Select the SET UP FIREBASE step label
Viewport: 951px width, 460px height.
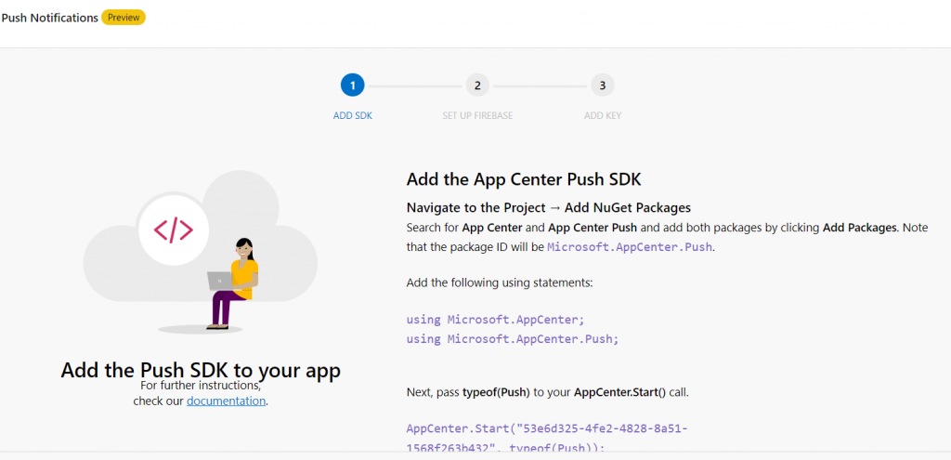pyautogui.click(x=477, y=115)
